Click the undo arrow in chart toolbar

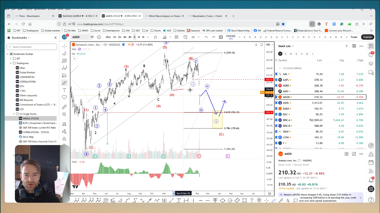point(206,37)
